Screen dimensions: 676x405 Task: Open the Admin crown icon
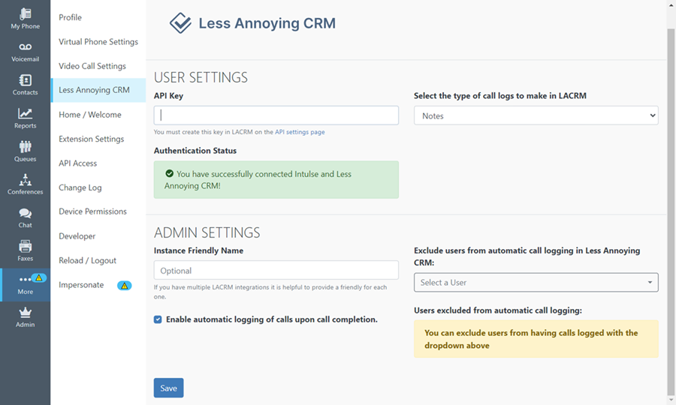coord(25,313)
